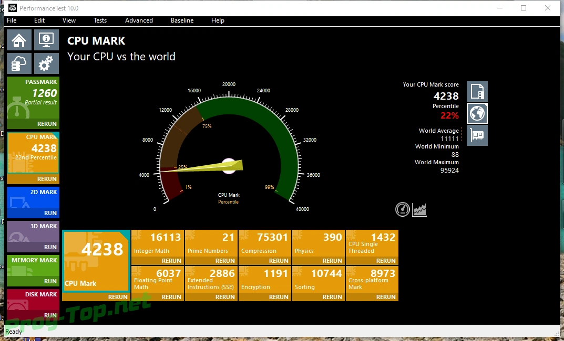Click the red 22% percentile value

(x=449, y=115)
